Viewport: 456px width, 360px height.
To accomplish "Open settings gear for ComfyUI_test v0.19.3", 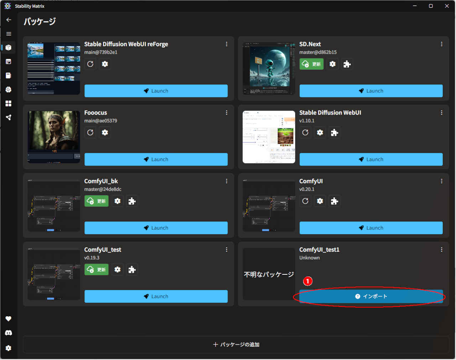I will [118, 270].
